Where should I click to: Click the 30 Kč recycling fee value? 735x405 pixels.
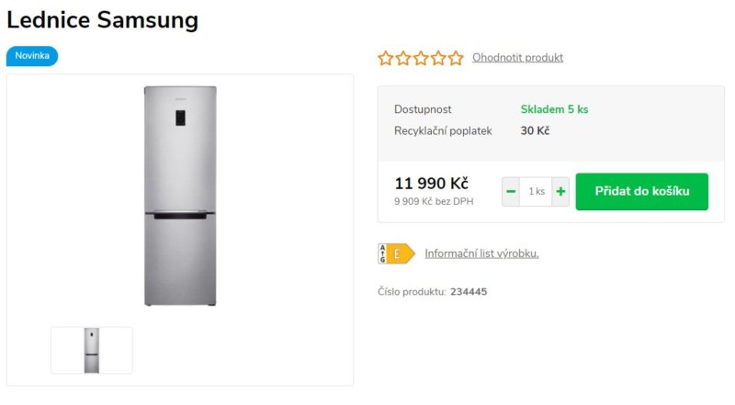pyautogui.click(x=535, y=130)
